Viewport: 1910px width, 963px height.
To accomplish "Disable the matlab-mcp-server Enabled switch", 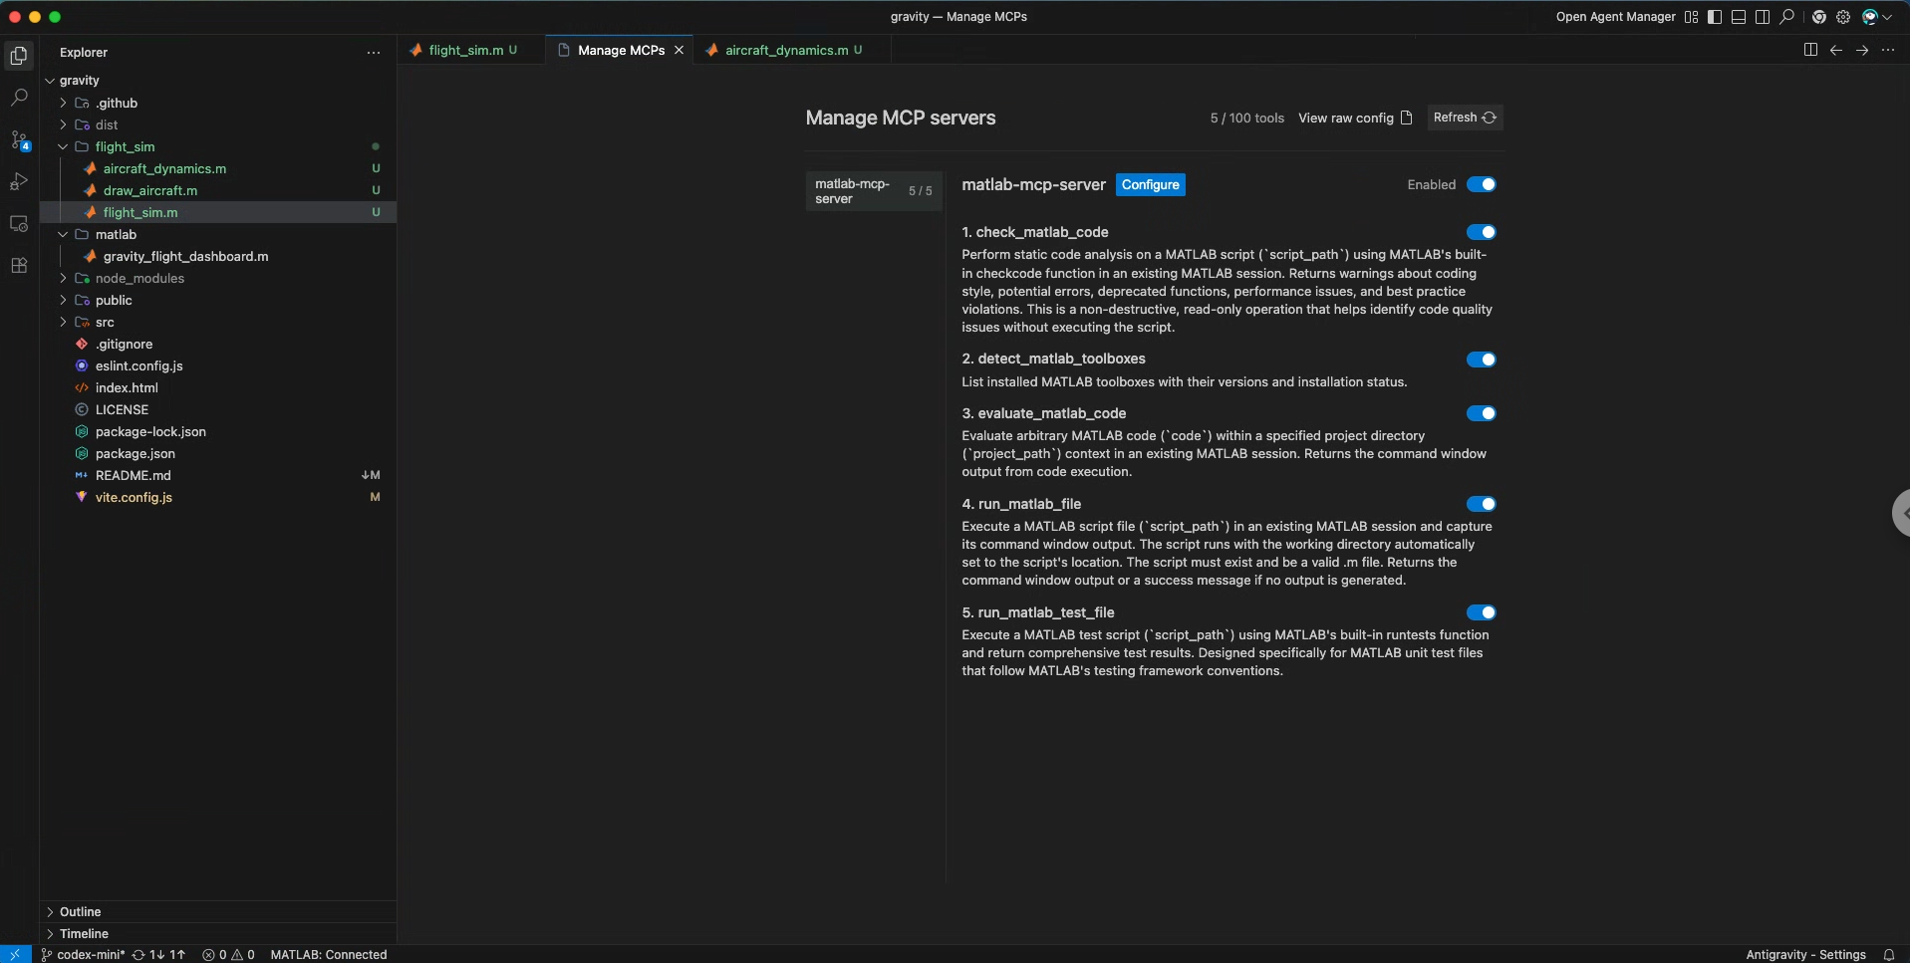I will coord(1481,184).
